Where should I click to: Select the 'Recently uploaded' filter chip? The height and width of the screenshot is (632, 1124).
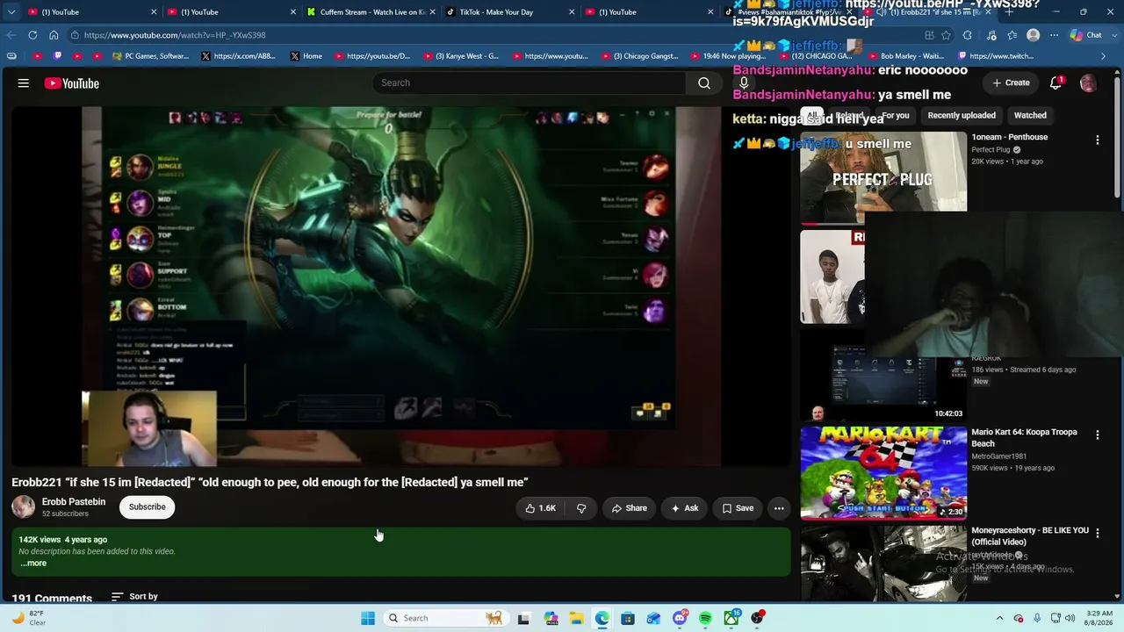(x=962, y=115)
